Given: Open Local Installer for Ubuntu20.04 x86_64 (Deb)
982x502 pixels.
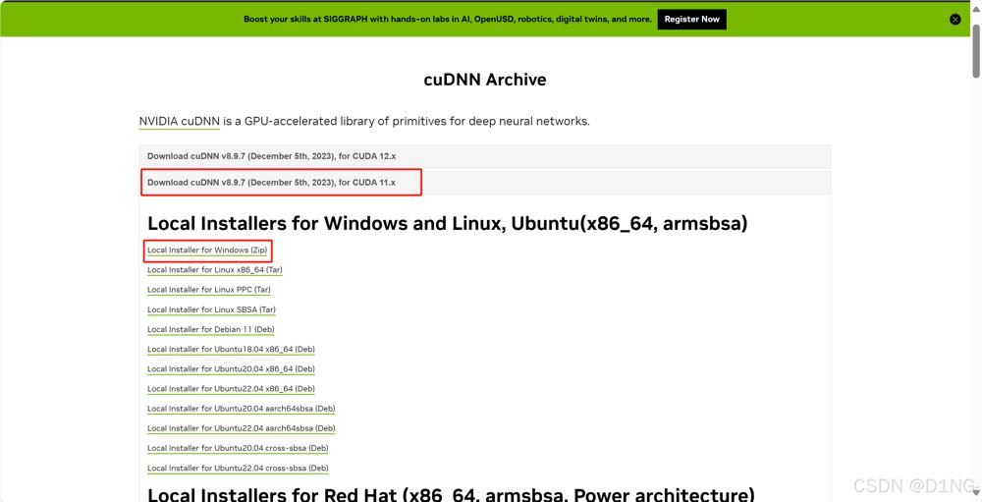Looking at the screenshot, I should pyautogui.click(x=231, y=369).
